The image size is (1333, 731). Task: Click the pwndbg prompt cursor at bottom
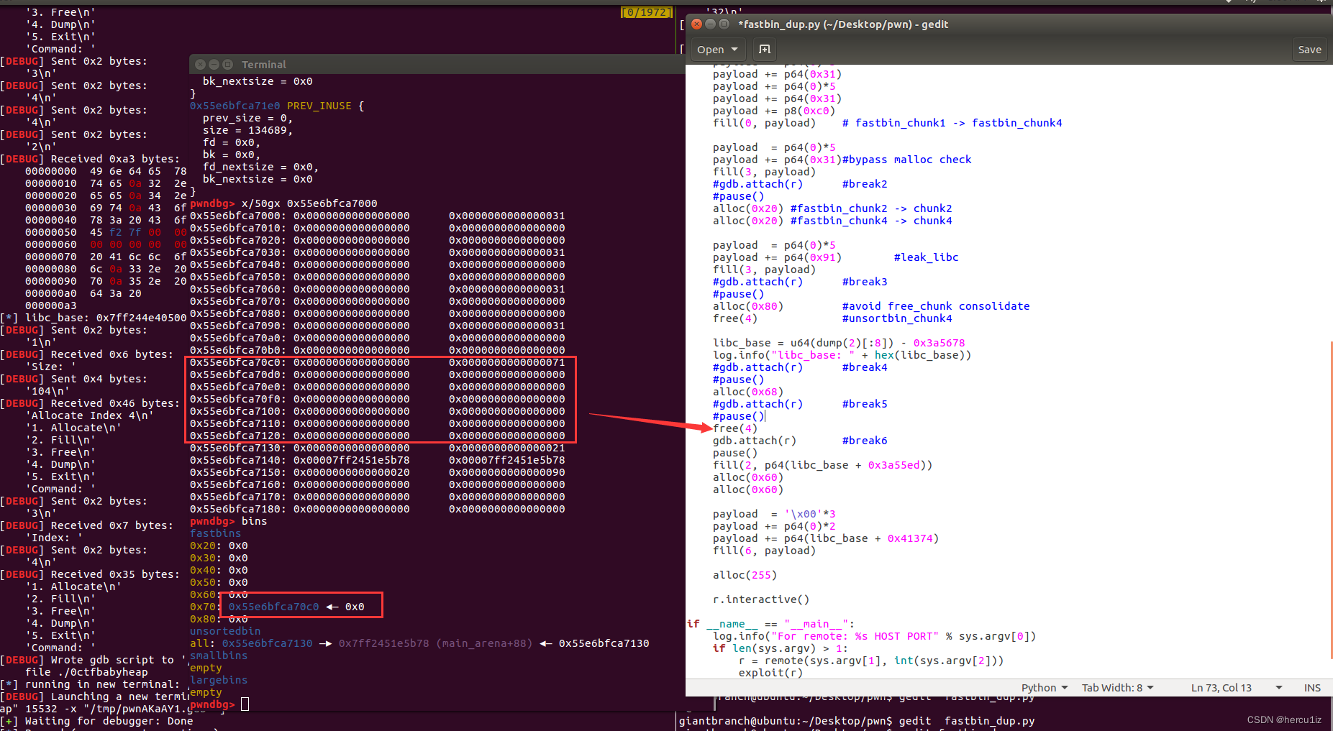pos(245,704)
